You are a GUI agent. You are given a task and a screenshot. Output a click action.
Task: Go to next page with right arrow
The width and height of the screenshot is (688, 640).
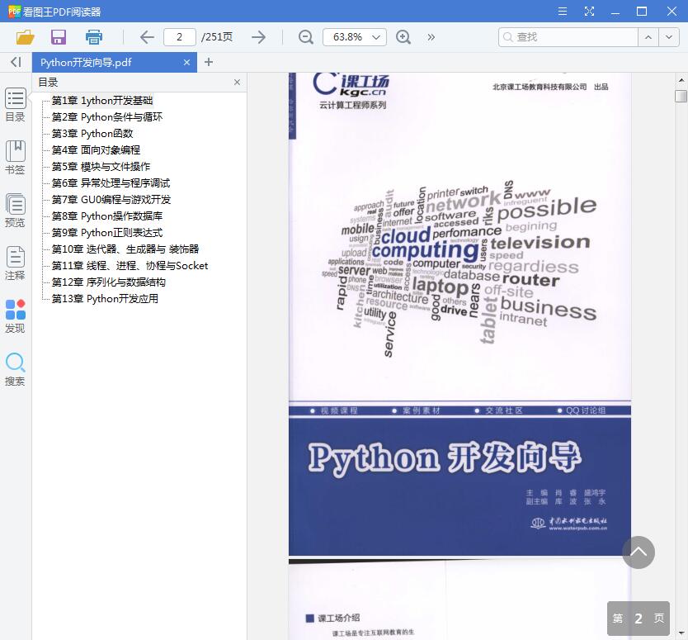(x=258, y=37)
